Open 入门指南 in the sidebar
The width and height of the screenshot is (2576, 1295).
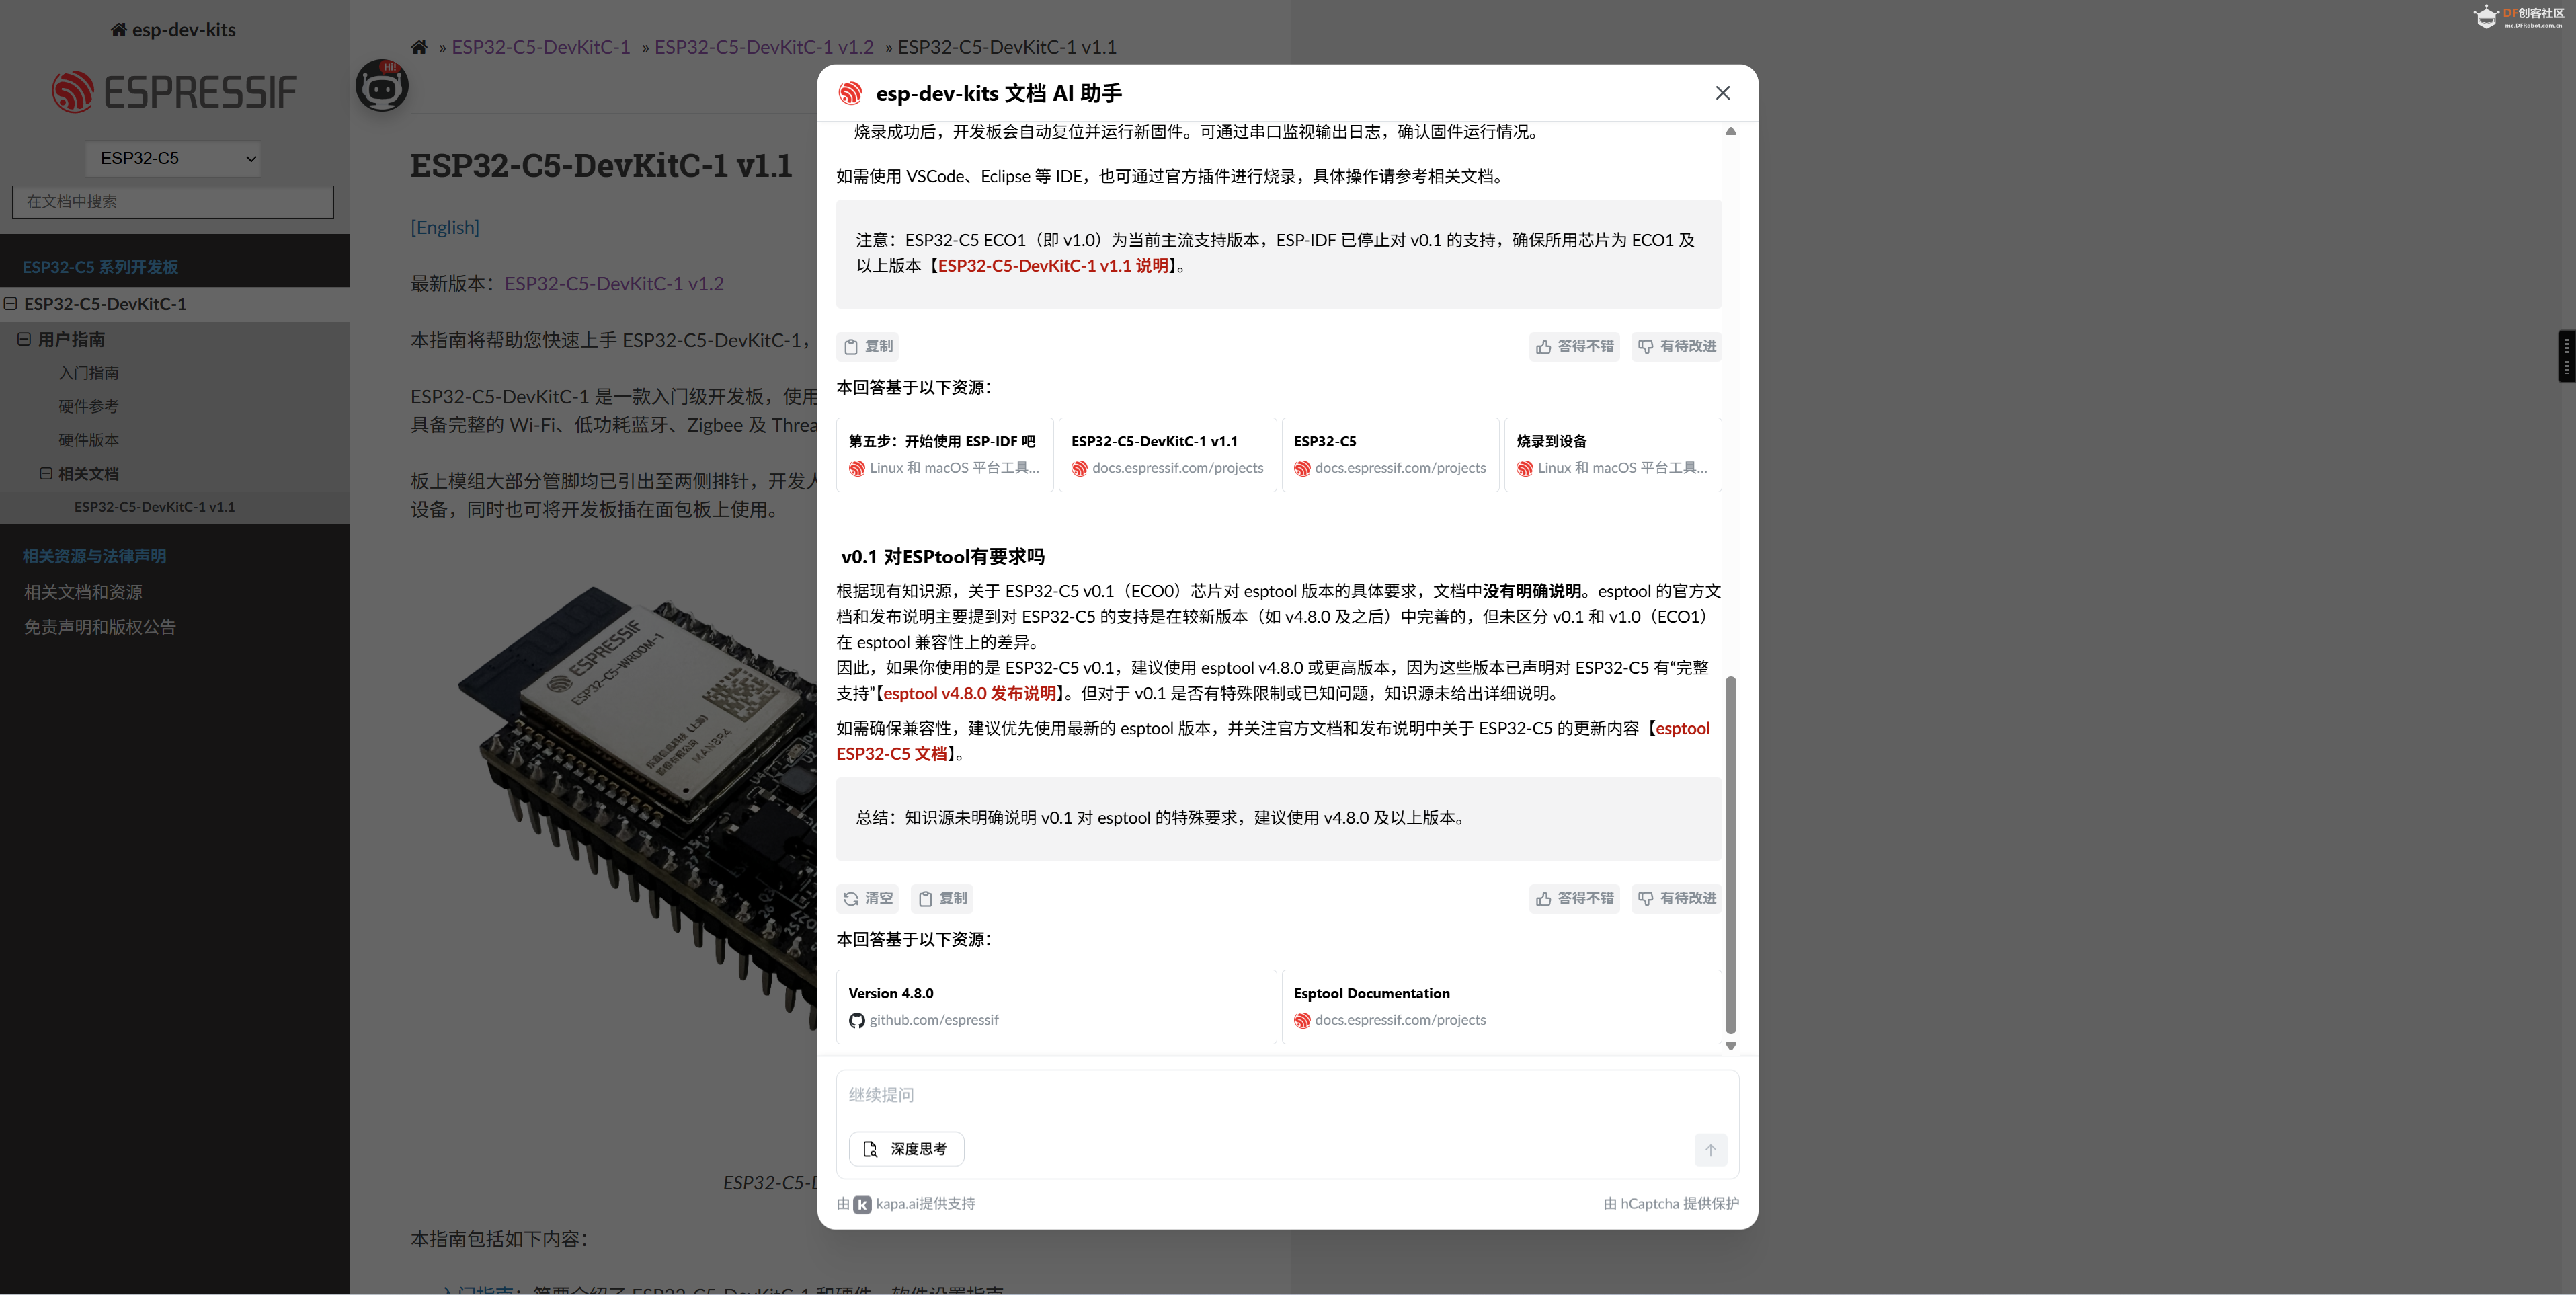(x=88, y=373)
